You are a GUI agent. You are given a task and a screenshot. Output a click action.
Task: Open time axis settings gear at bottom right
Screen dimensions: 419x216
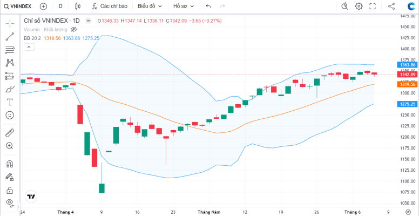[408, 212]
